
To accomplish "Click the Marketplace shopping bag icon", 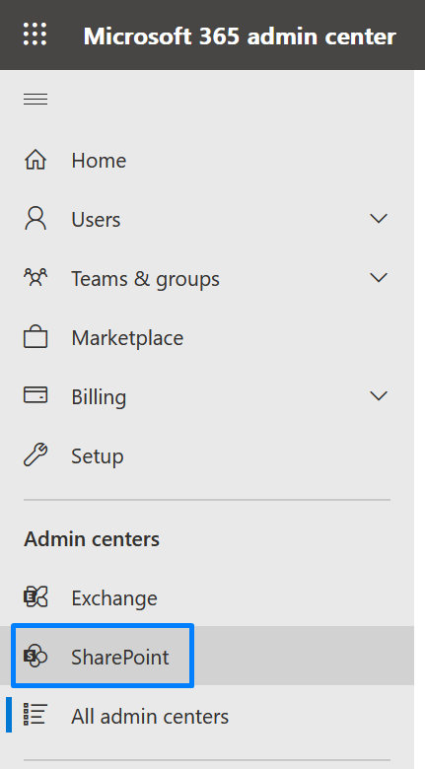I will [x=35, y=337].
